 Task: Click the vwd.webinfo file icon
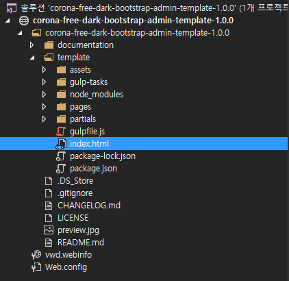point(36,255)
